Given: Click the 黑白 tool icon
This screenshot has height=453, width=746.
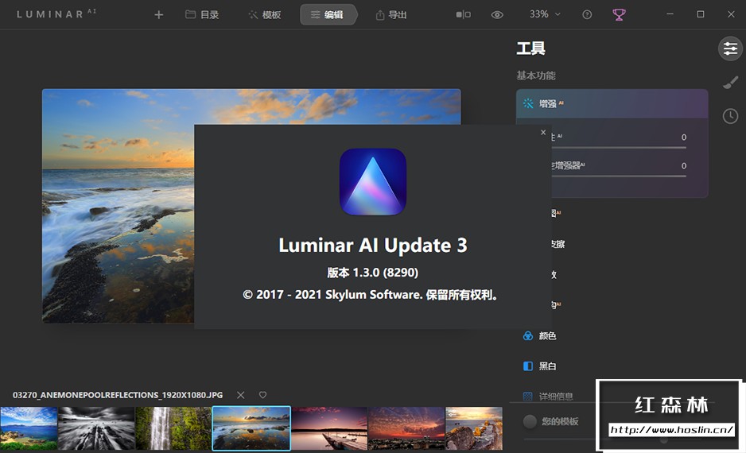Looking at the screenshot, I should point(527,366).
